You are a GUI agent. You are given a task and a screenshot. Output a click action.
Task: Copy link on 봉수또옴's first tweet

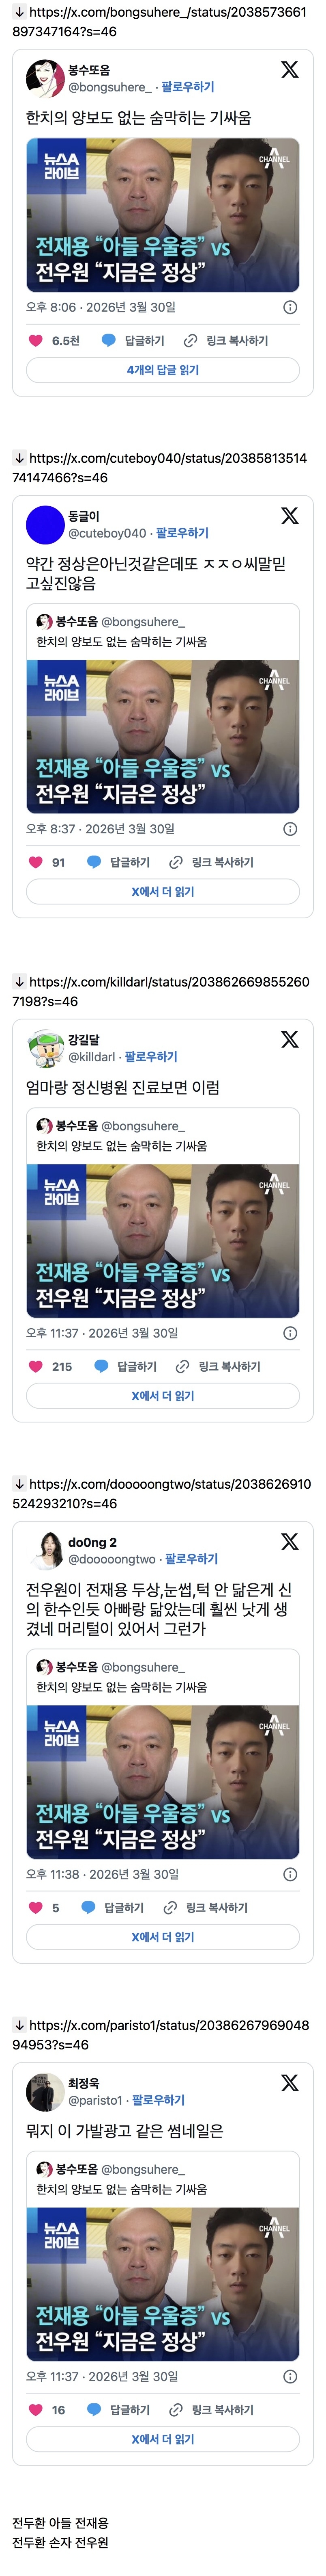coord(226,341)
